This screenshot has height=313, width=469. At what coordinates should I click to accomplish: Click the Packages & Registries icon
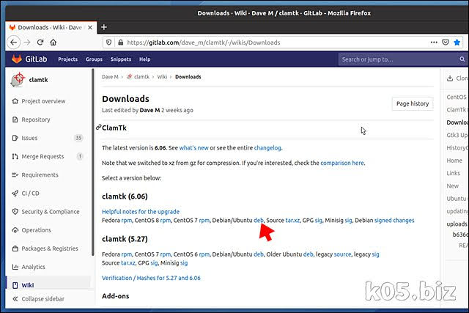click(15, 248)
